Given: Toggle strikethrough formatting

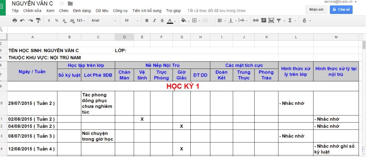Looking at the screenshot, I should (x=162, y=21).
